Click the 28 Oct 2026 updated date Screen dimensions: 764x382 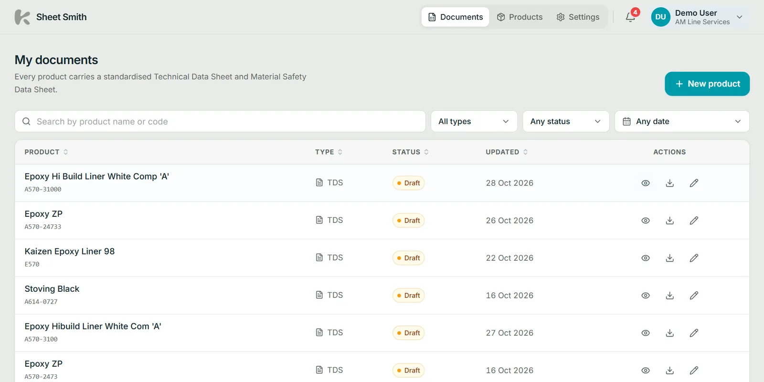(509, 183)
